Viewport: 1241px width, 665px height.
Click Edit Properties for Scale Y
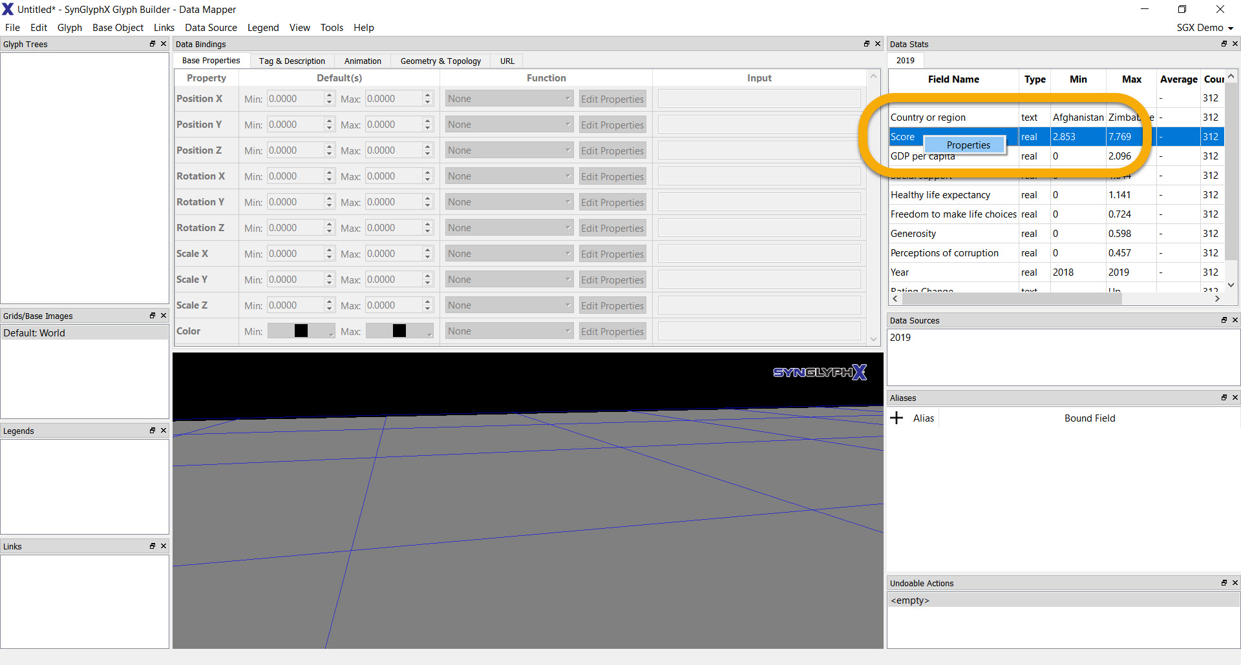point(612,280)
